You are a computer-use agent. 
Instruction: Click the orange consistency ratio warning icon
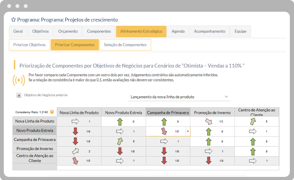pos(52,112)
